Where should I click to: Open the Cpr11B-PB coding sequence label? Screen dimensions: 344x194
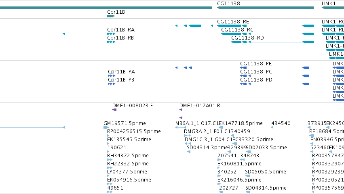click(121, 80)
